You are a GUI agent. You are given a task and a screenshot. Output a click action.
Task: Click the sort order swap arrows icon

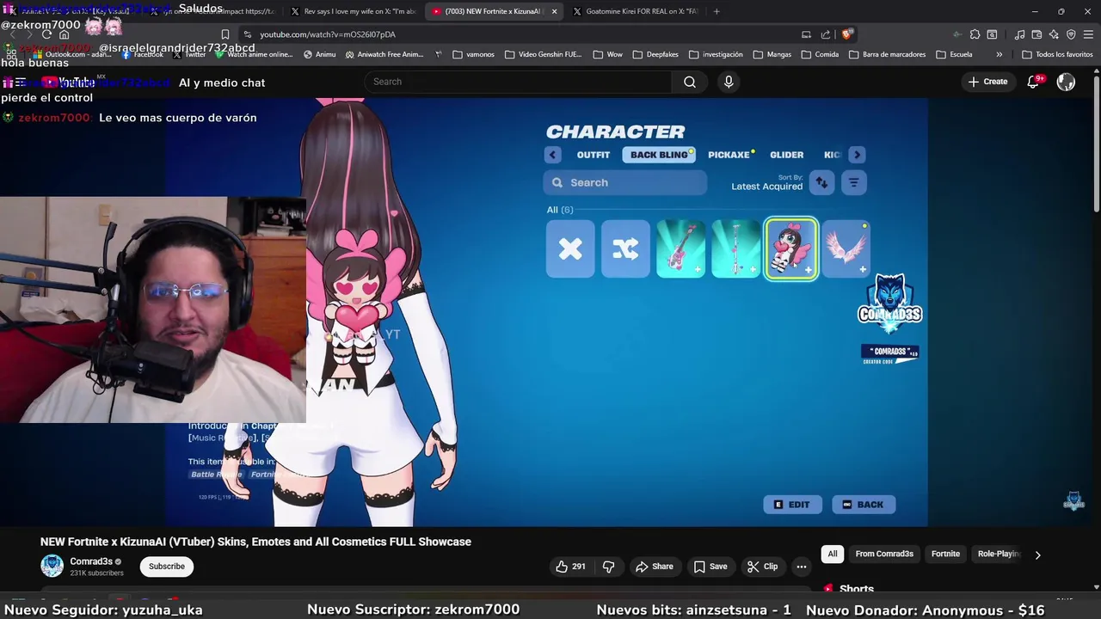click(821, 182)
